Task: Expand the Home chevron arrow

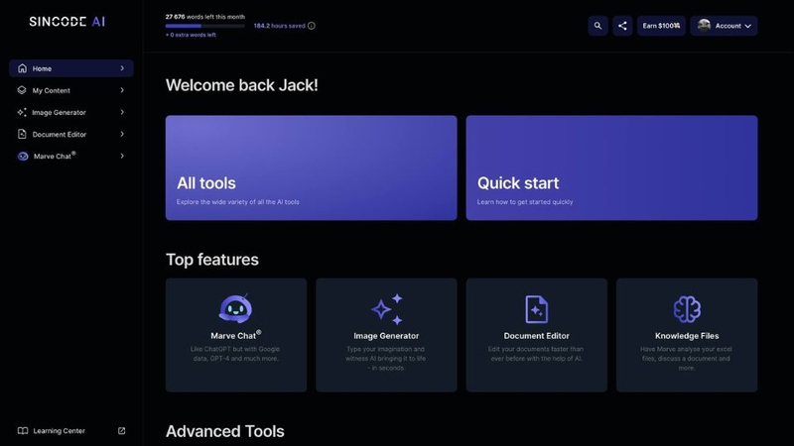Action: [122, 68]
